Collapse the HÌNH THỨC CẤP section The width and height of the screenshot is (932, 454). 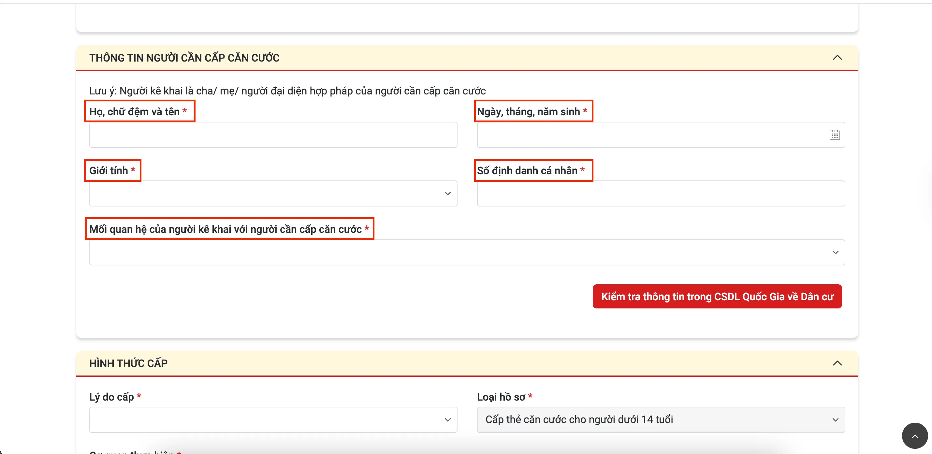(837, 363)
